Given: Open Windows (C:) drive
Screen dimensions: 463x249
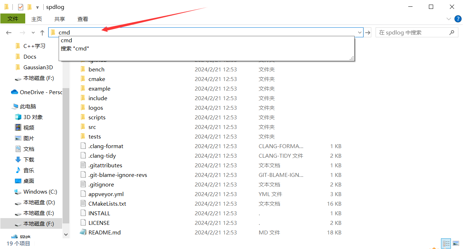Looking at the screenshot, I should point(40,192).
